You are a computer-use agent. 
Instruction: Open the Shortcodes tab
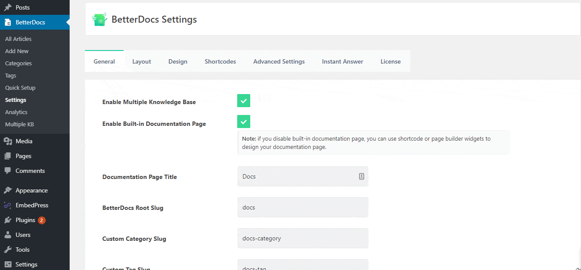pos(220,61)
